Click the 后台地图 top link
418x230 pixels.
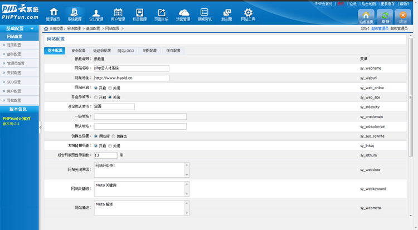(x=368, y=4)
